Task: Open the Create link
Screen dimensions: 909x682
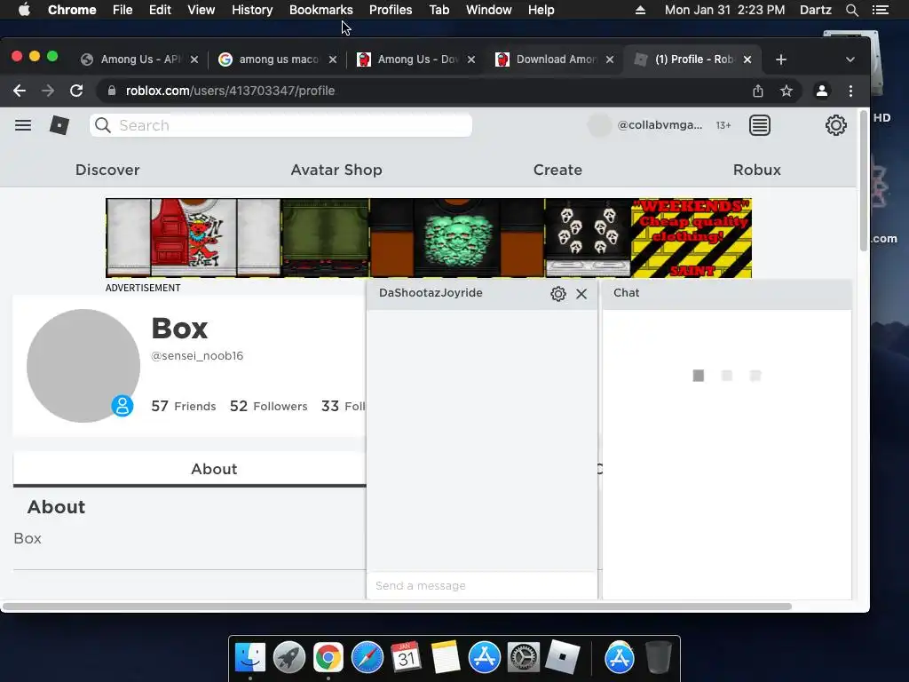Action: pyautogui.click(x=557, y=170)
